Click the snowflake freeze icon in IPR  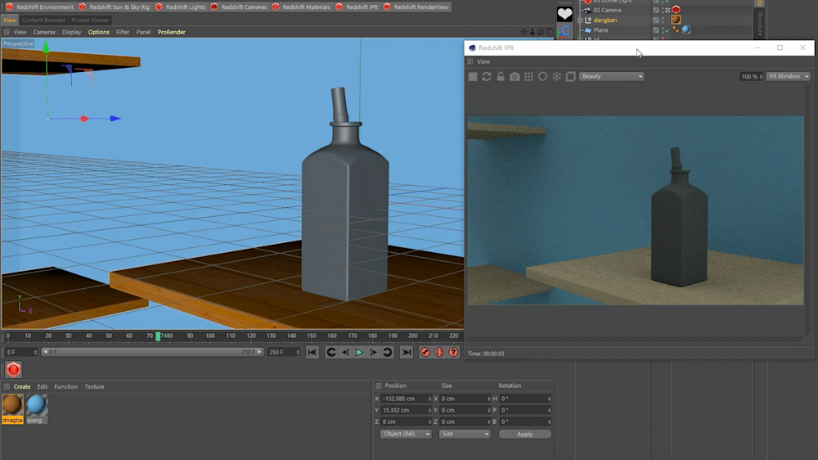pyautogui.click(x=557, y=76)
